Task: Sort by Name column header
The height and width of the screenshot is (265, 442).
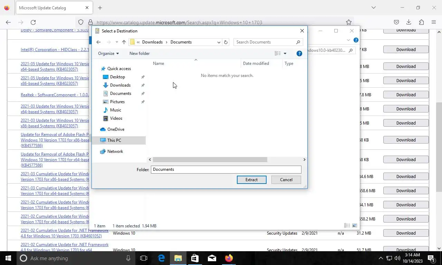Action: pyautogui.click(x=196, y=63)
